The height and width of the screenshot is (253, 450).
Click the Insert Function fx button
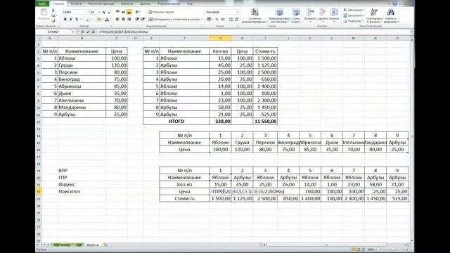pos(94,32)
